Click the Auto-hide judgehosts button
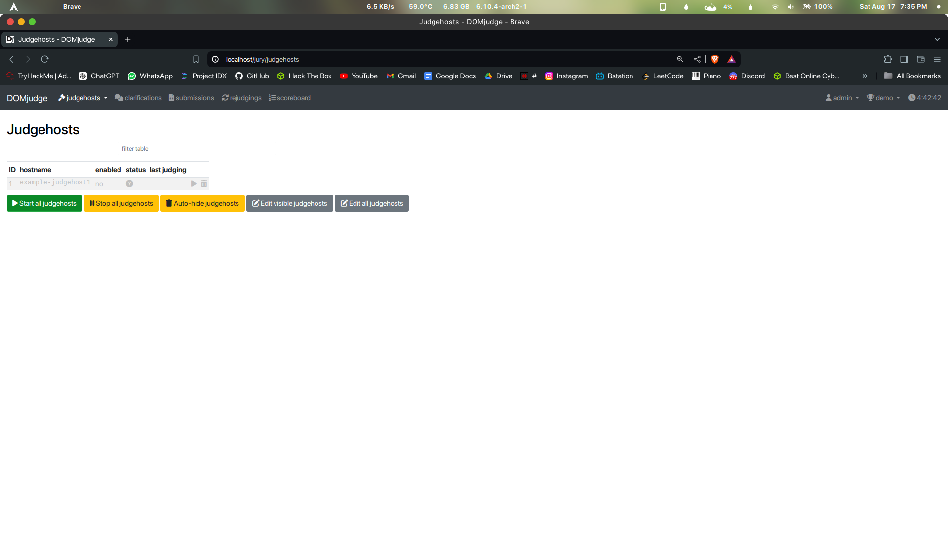Viewport: 948px width, 533px height. [x=202, y=203]
